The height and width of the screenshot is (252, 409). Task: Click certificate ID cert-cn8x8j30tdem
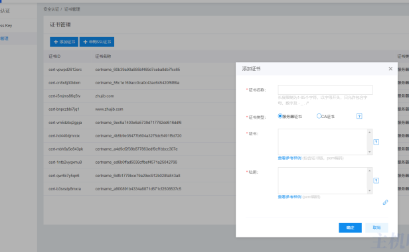[64, 83]
